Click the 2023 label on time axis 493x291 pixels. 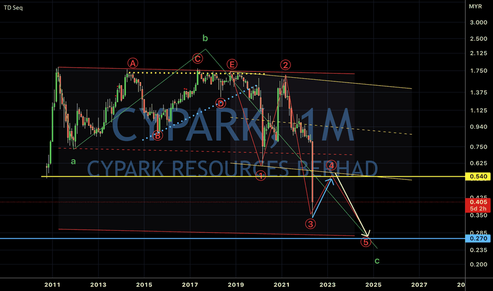click(x=327, y=285)
